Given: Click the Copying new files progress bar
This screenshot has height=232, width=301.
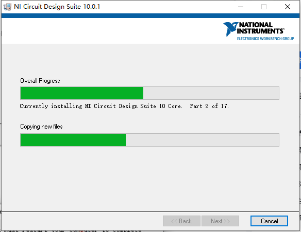Looking at the screenshot, I should click(x=150, y=140).
